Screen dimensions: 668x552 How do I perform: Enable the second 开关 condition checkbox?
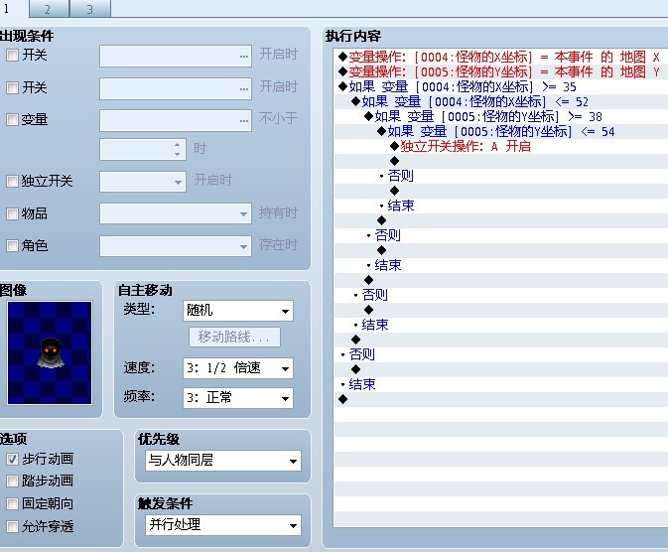pos(12,87)
